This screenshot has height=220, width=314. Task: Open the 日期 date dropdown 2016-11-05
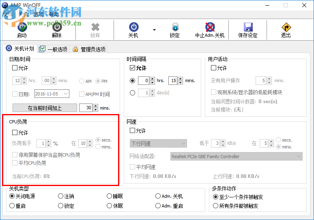pos(65,94)
